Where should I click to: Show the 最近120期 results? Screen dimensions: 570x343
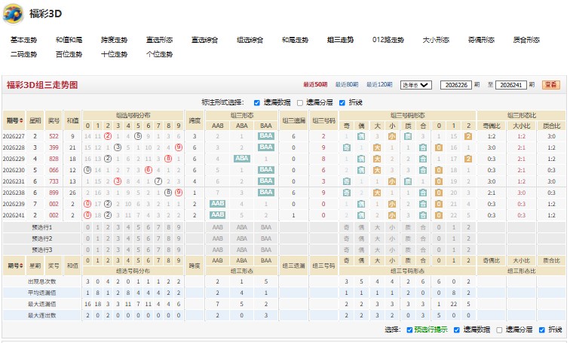click(x=379, y=84)
